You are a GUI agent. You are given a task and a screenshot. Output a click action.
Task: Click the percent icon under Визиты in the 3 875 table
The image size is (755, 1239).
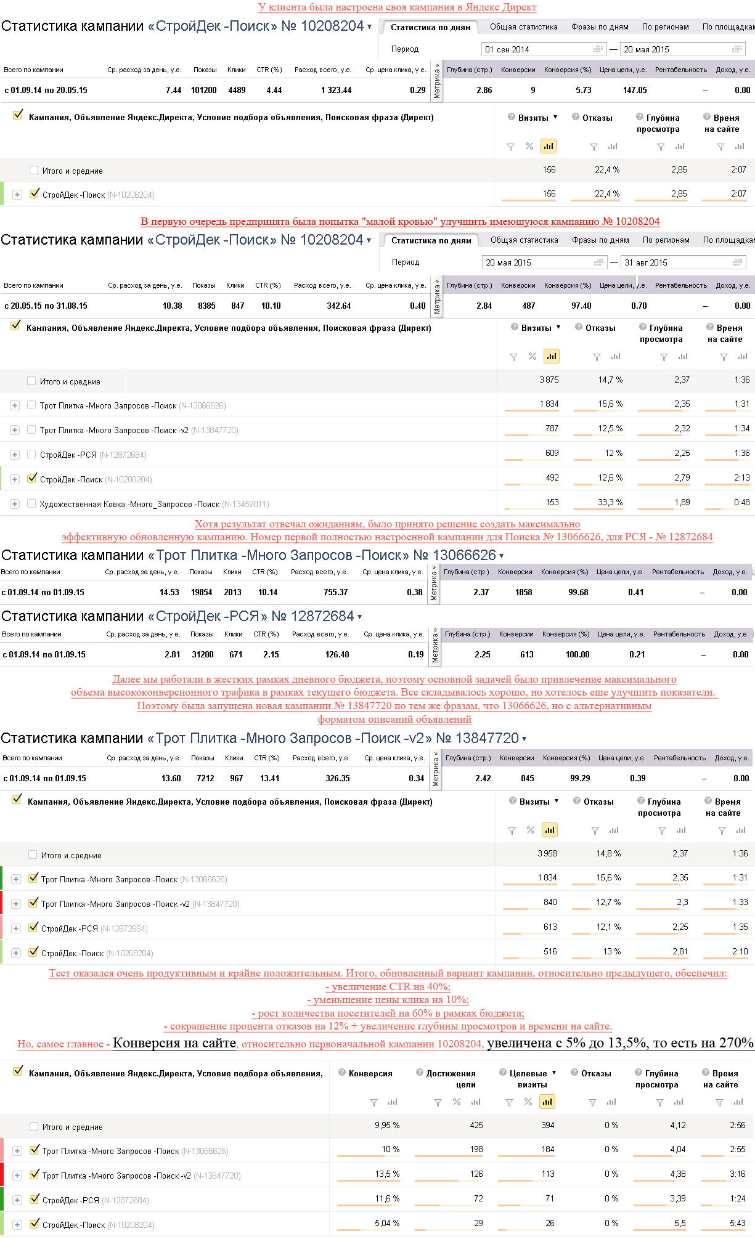(x=533, y=356)
